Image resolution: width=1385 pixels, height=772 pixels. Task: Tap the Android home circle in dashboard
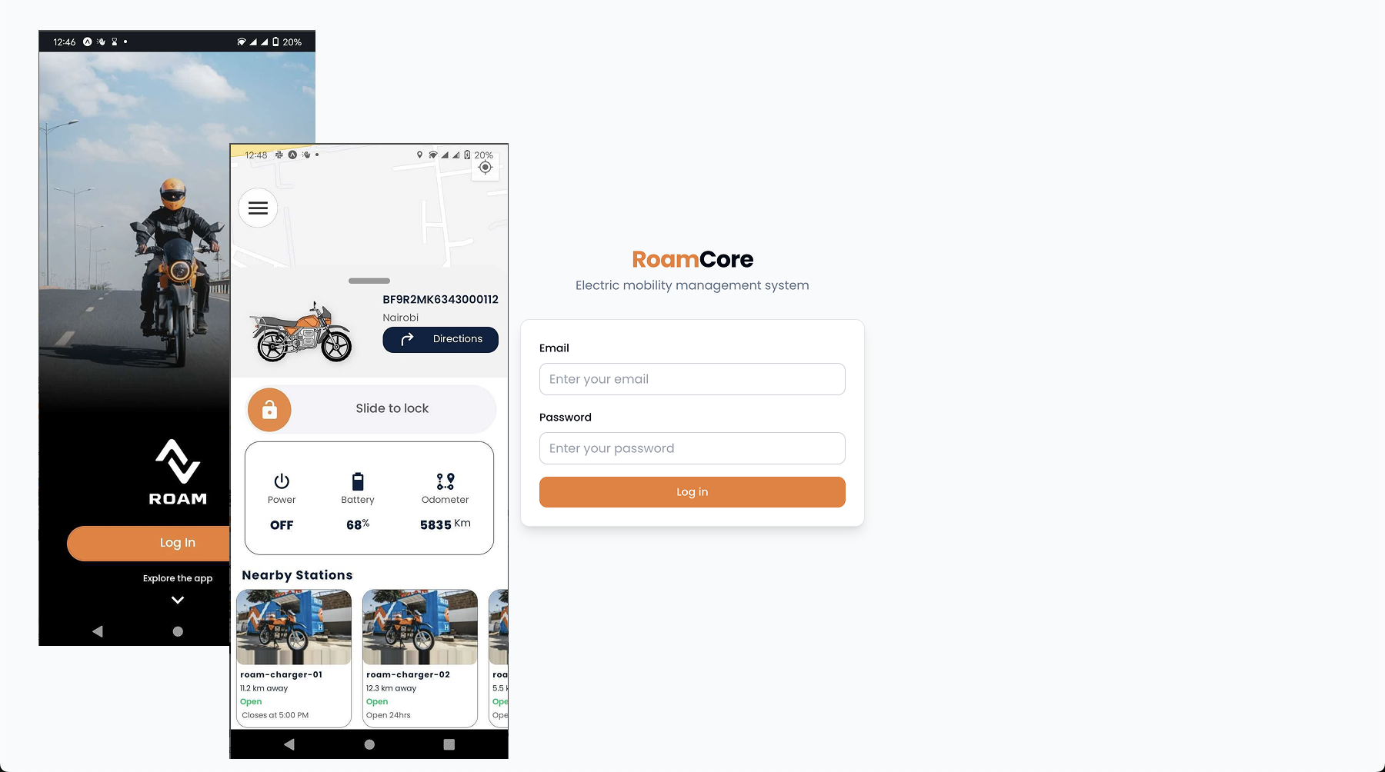click(x=369, y=744)
